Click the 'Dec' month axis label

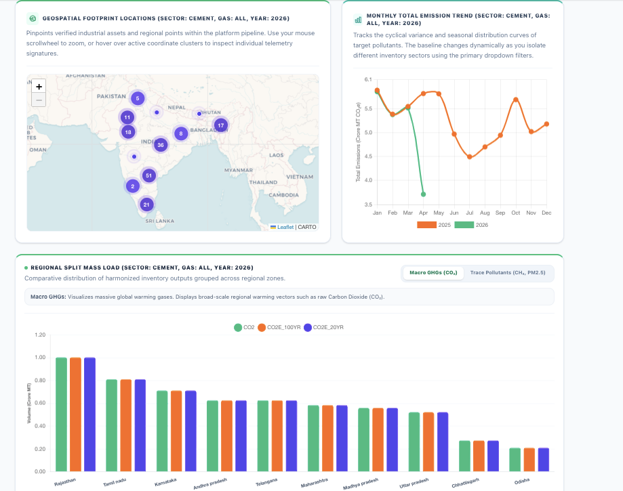[546, 213]
